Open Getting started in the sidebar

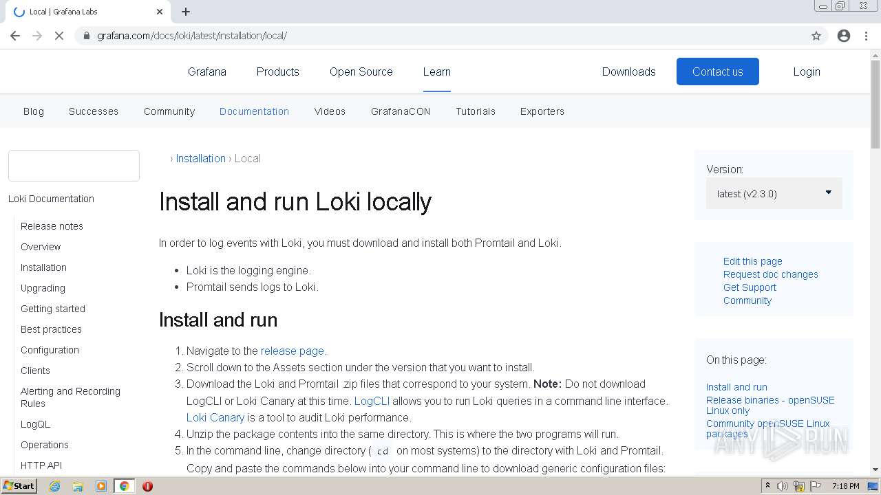click(53, 309)
